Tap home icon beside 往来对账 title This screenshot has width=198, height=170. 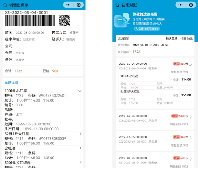point(118,5)
